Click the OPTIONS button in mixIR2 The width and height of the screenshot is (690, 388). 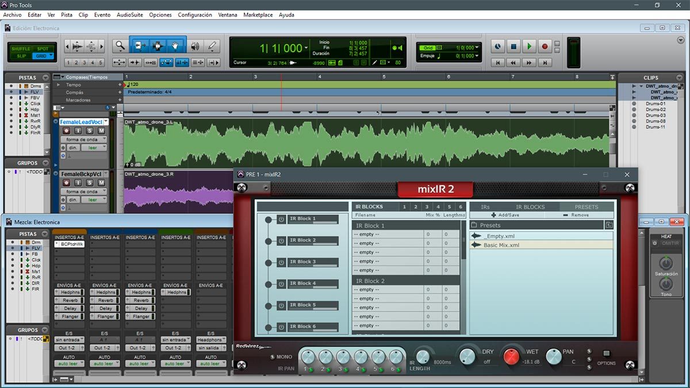point(605,354)
